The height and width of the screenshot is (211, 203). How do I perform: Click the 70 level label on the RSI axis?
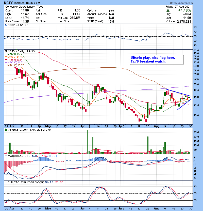coord(195,32)
